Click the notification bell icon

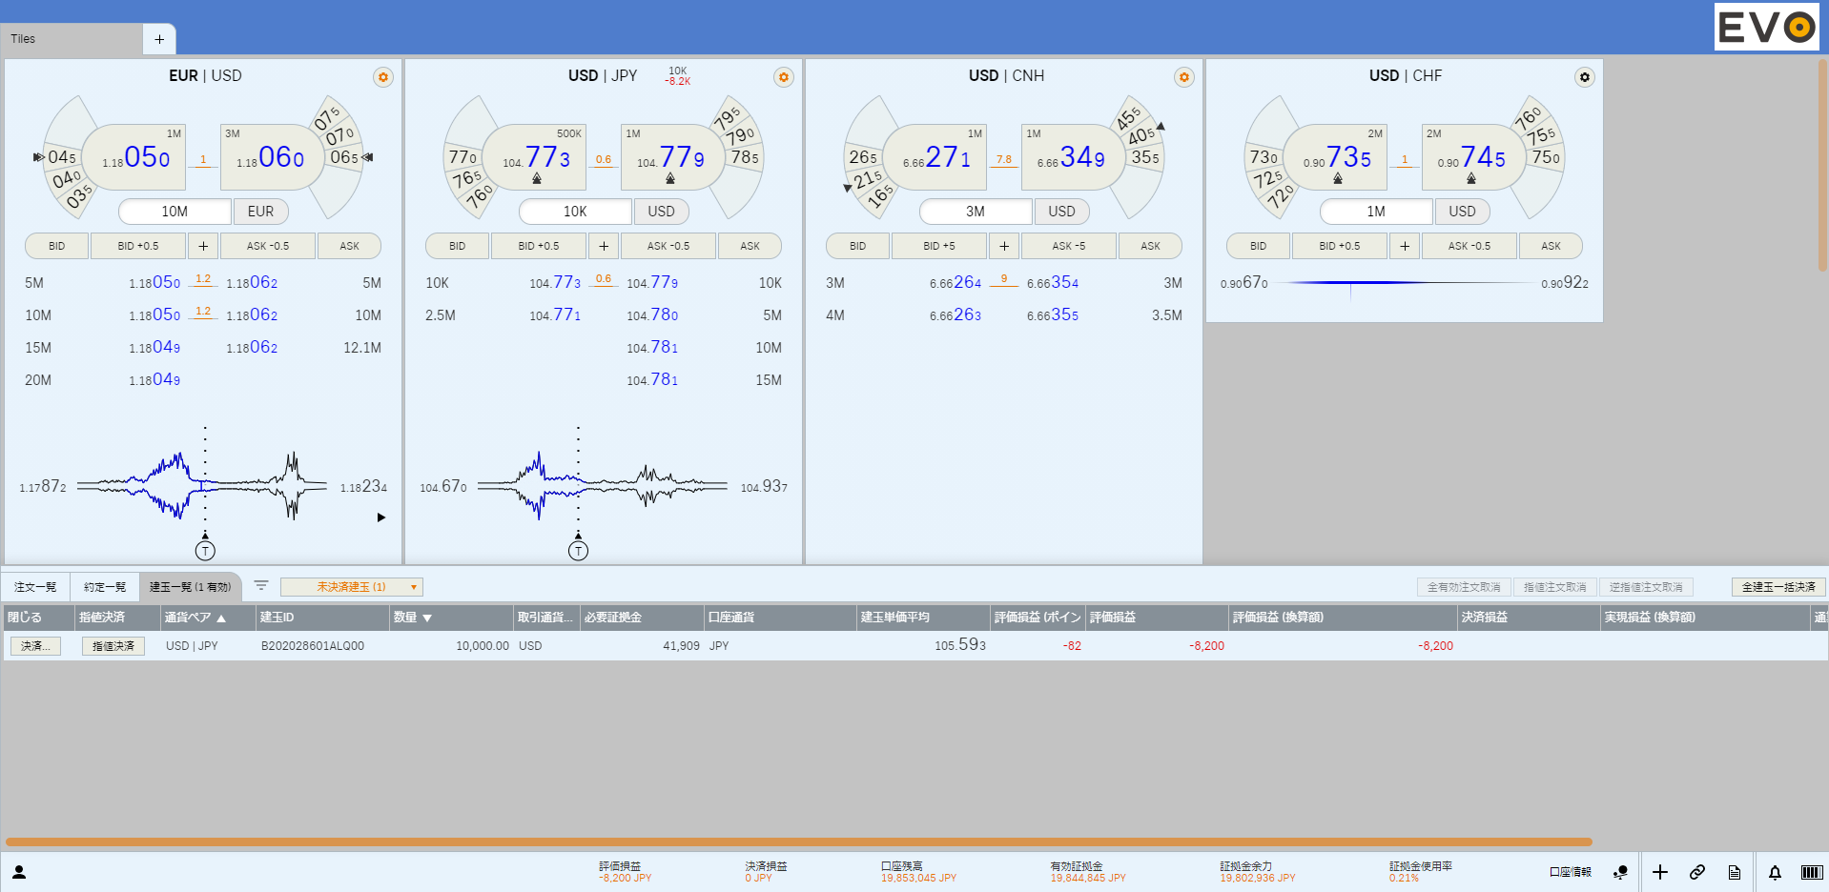coord(1775,872)
